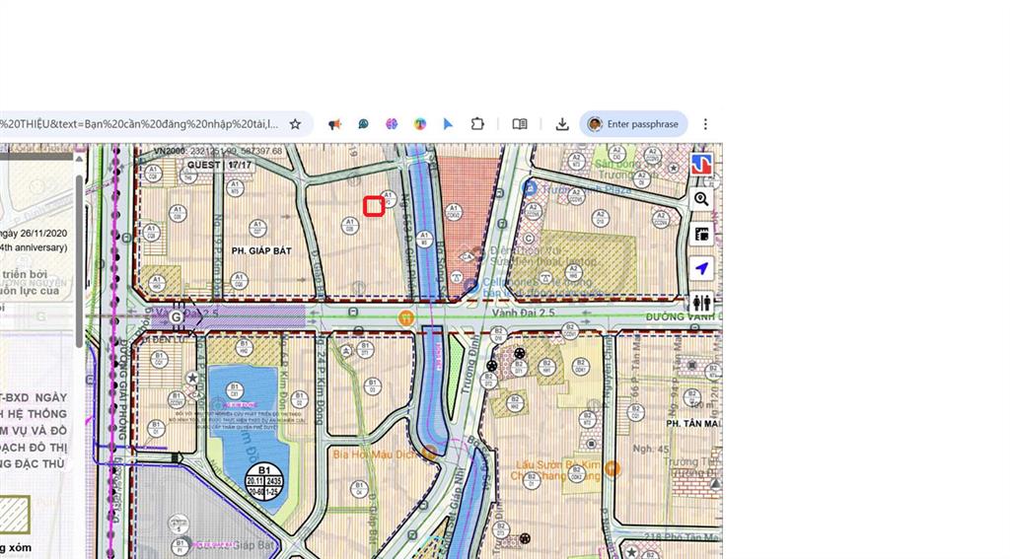
Task: Select the red square marker on the map
Action: (374, 206)
